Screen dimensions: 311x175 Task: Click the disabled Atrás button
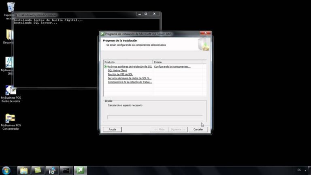coord(160,129)
